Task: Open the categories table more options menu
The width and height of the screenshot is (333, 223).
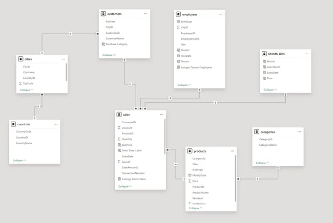Action: (x=299, y=132)
